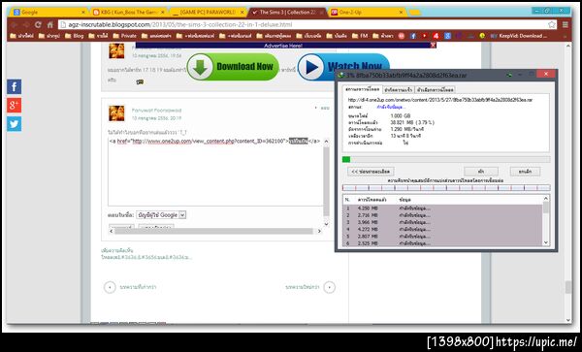Select the third tab in download dialog

coord(435,90)
